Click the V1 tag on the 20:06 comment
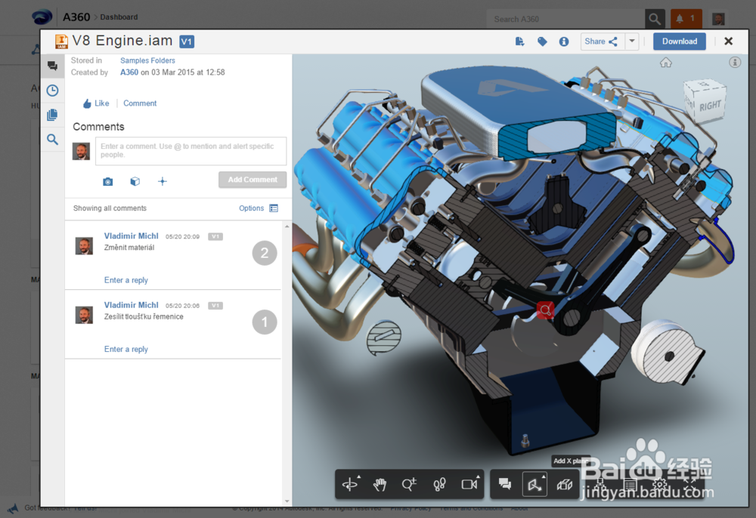The width and height of the screenshot is (756, 518). click(215, 305)
